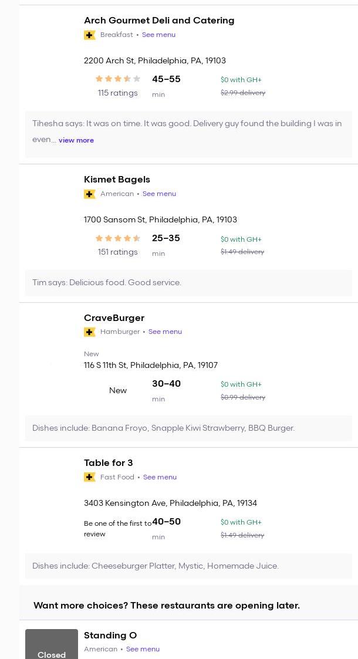The image size is (358, 659).
Task: Click the 151 ratings count
Action: pyautogui.click(x=117, y=252)
